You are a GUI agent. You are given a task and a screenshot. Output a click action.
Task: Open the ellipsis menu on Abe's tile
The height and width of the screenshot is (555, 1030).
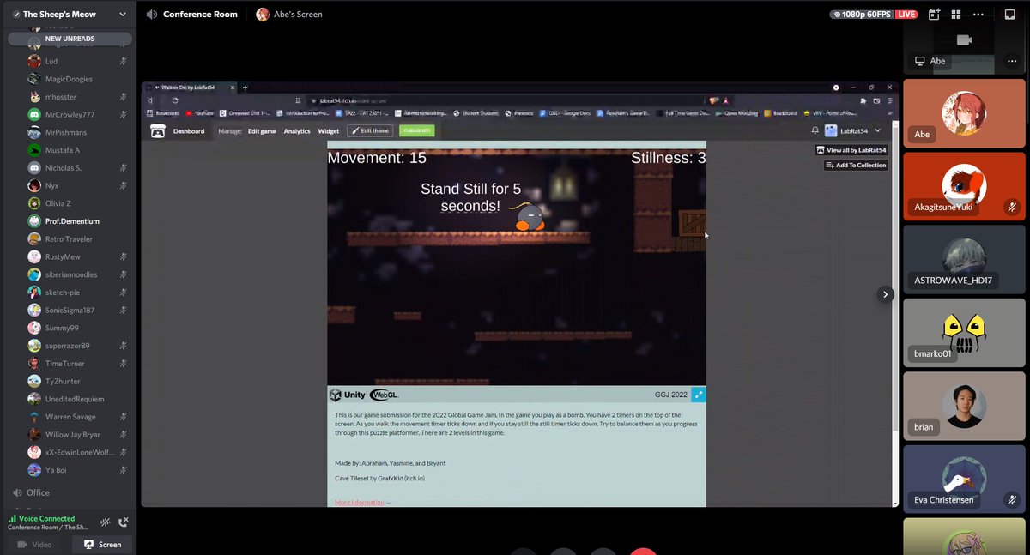1012,61
